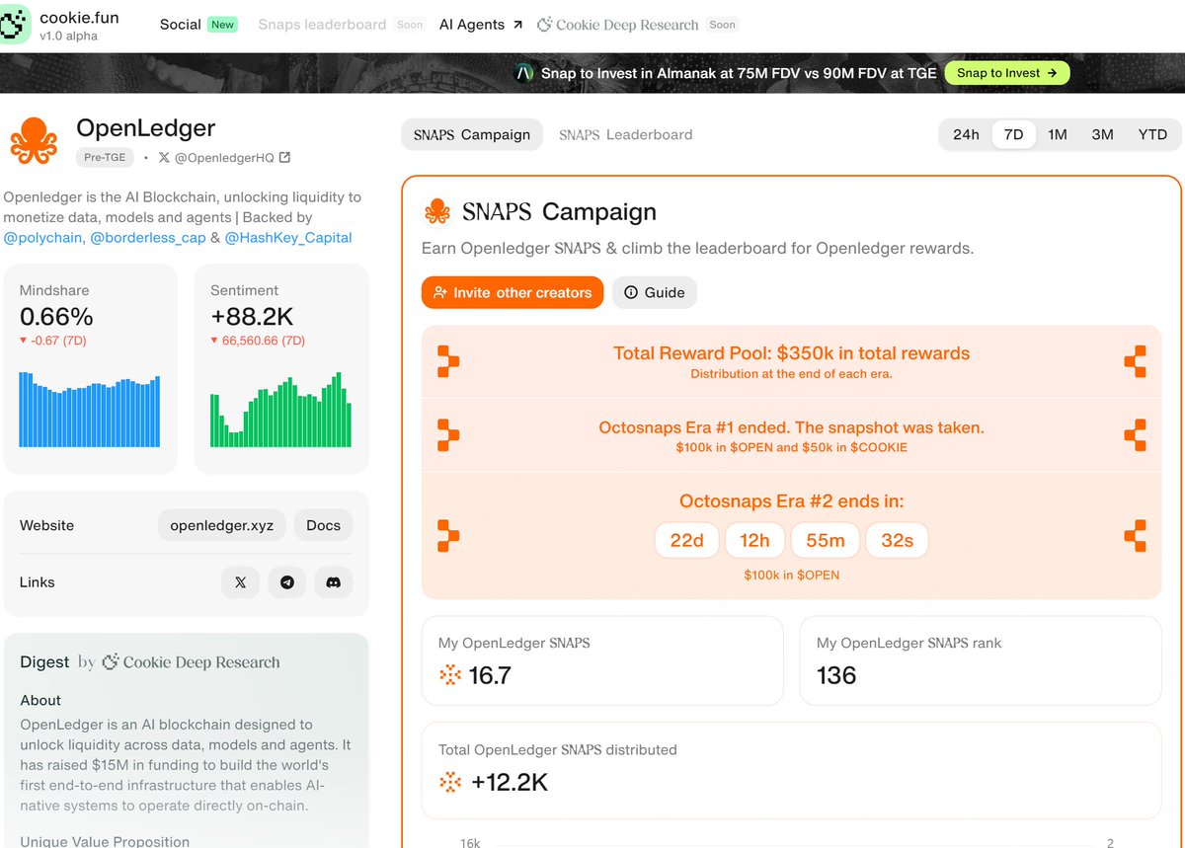
Task: Select the 3M time range
Action: coord(1102,135)
